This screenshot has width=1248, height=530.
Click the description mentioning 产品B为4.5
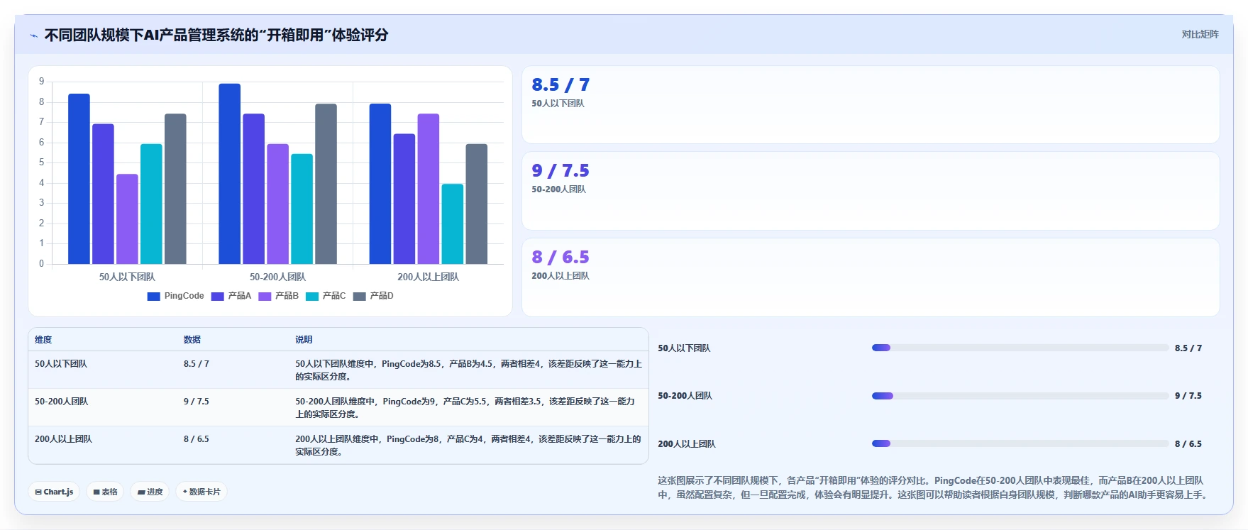(468, 370)
